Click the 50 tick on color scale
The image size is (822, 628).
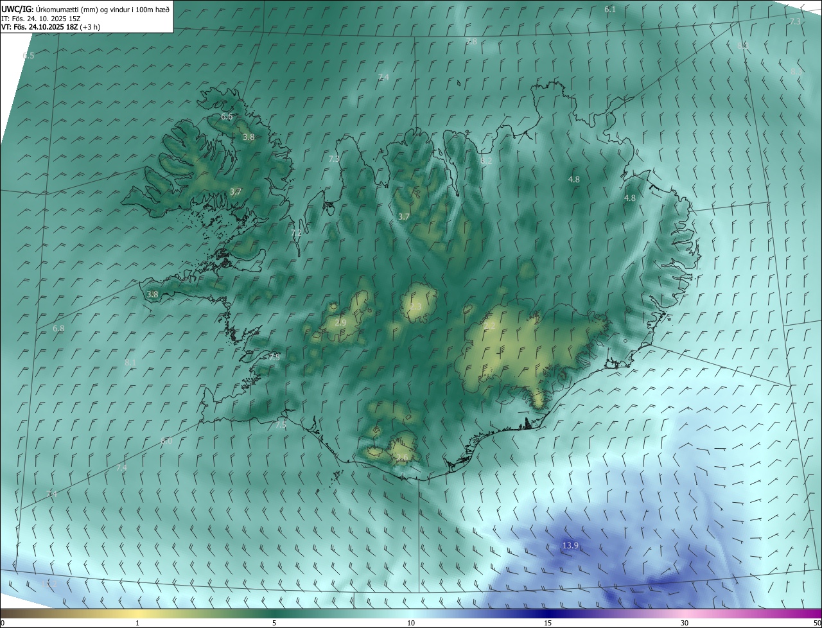click(817, 623)
